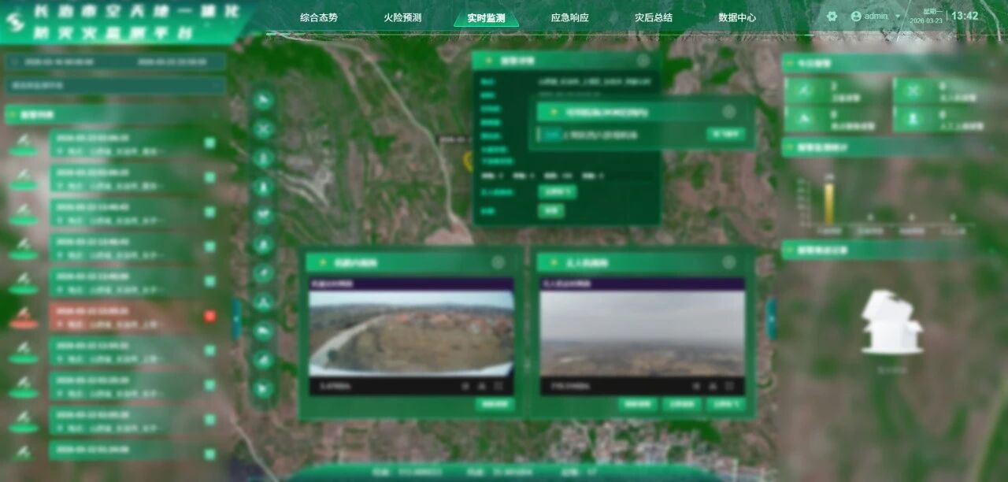Click the admin user avatar icon
The image size is (1008, 482).
[x=856, y=16]
